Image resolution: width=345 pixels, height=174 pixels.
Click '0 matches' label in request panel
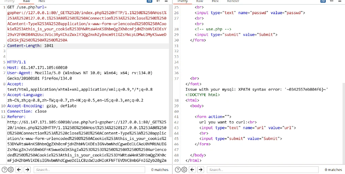(160, 170)
